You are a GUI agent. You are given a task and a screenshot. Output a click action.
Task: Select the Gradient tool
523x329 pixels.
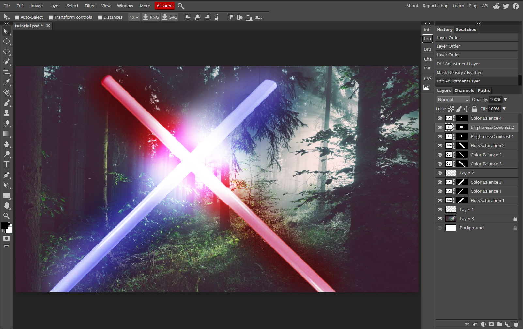tap(7, 134)
